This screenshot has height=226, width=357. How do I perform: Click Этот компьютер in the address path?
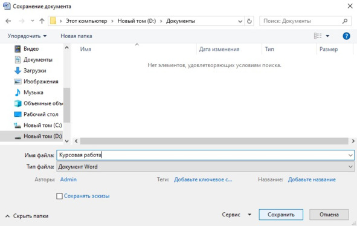pos(86,21)
